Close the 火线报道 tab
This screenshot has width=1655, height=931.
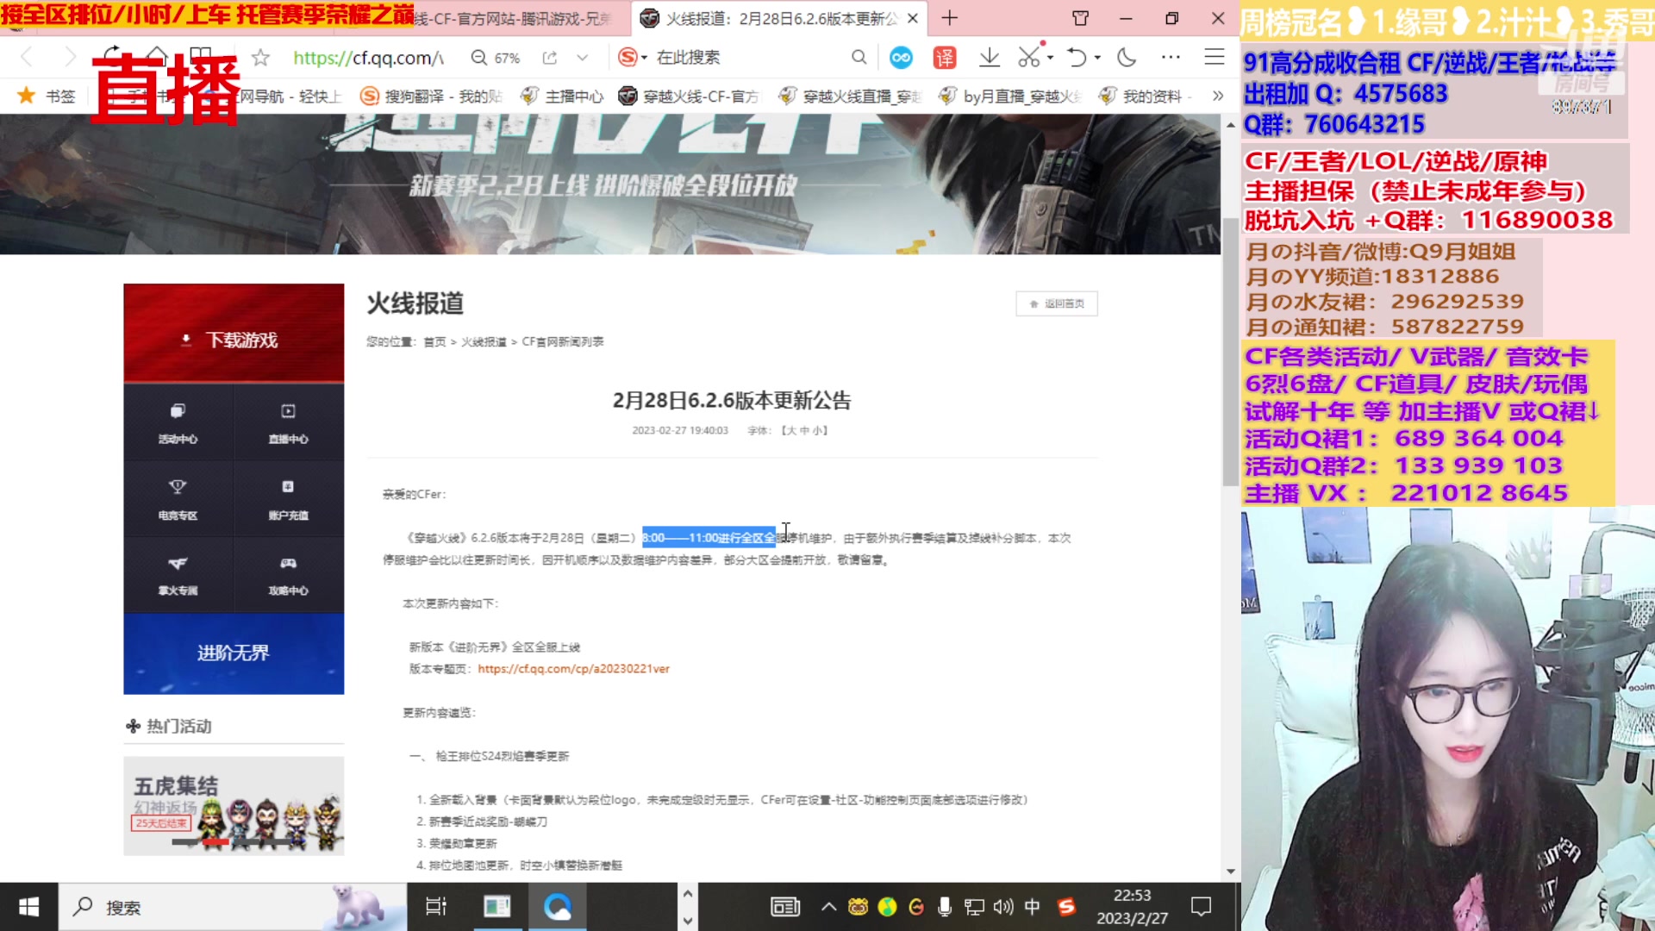coord(913,18)
